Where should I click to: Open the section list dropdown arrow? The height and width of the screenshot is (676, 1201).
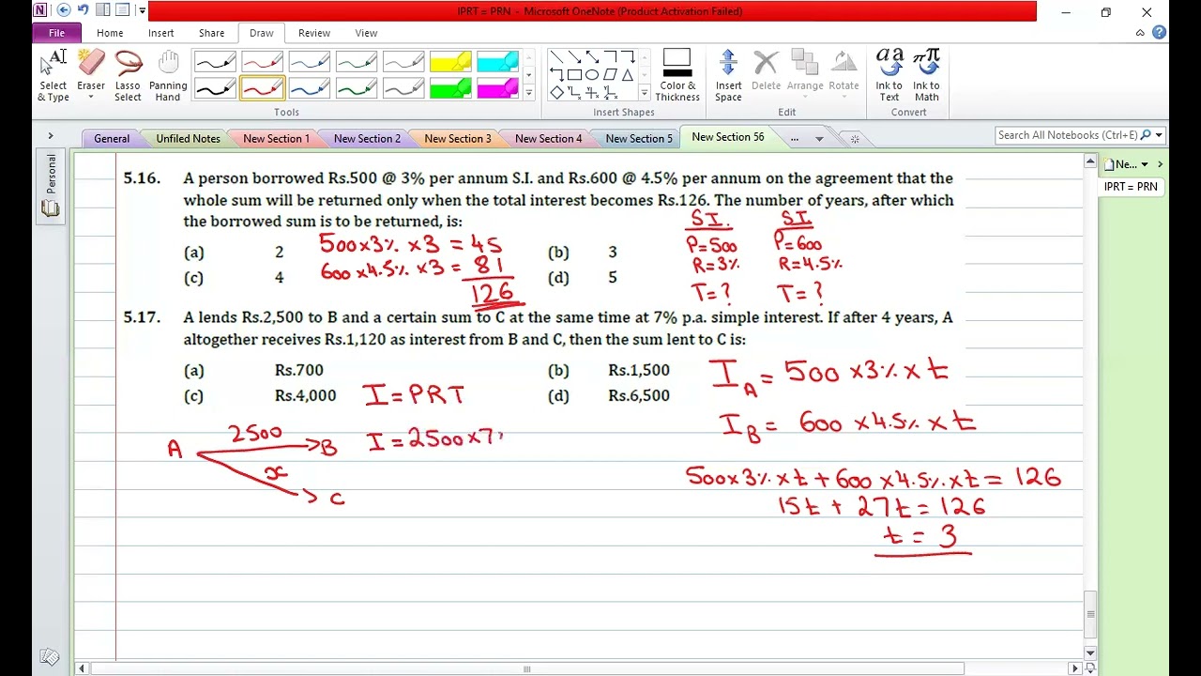pyautogui.click(x=819, y=139)
